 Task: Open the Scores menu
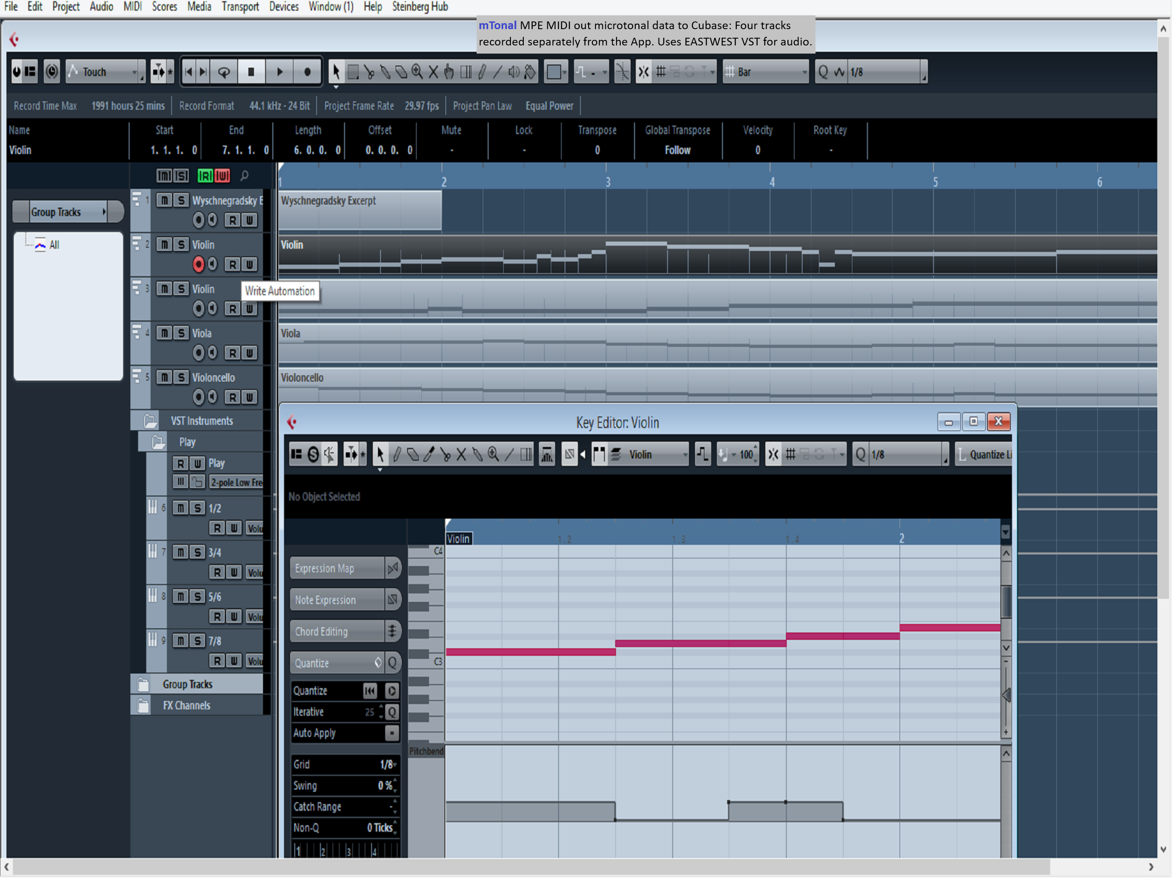click(164, 7)
